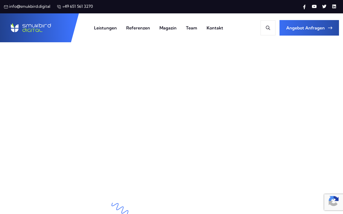Click the search magnifier button
This screenshot has height=214, width=343.
pos(268,28)
